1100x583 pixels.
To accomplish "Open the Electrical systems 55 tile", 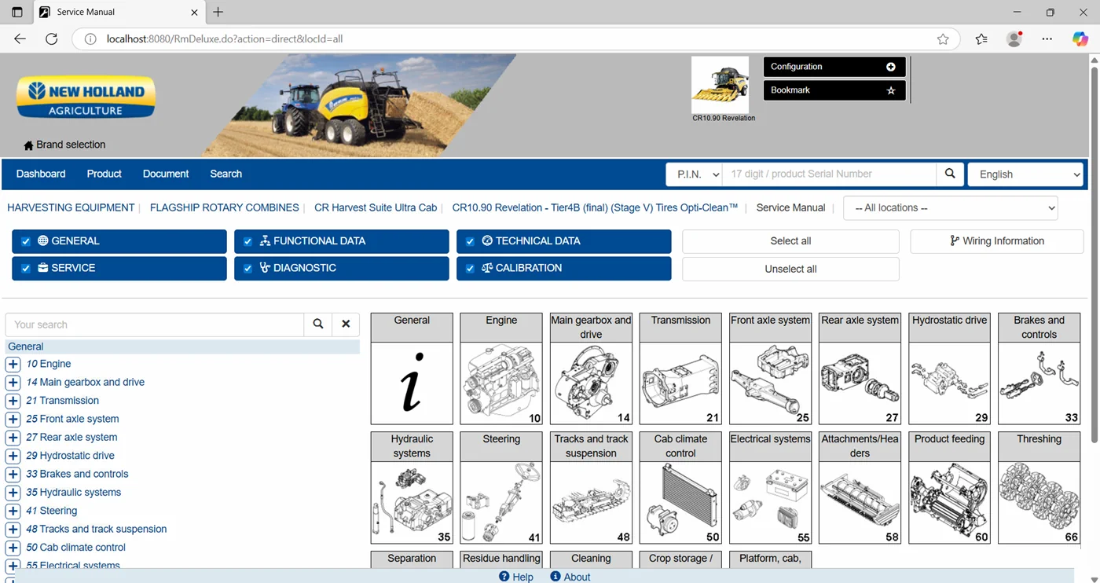I will tap(770, 488).
